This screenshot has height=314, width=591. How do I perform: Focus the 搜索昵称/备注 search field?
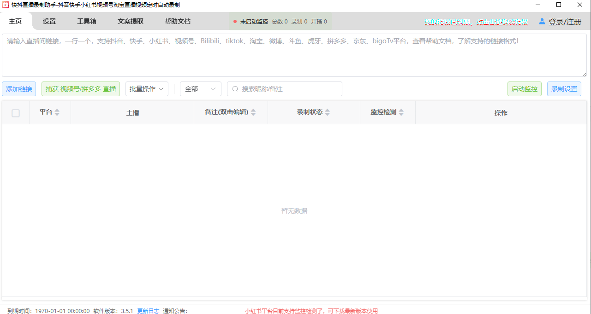[x=285, y=89]
